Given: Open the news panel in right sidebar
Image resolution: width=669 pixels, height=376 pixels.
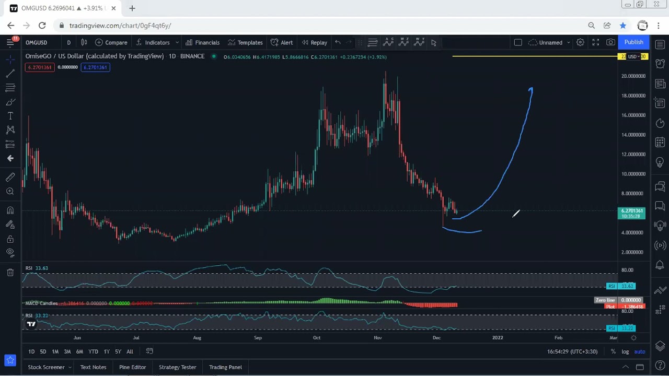Looking at the screenshot, I should click(660, 84).
